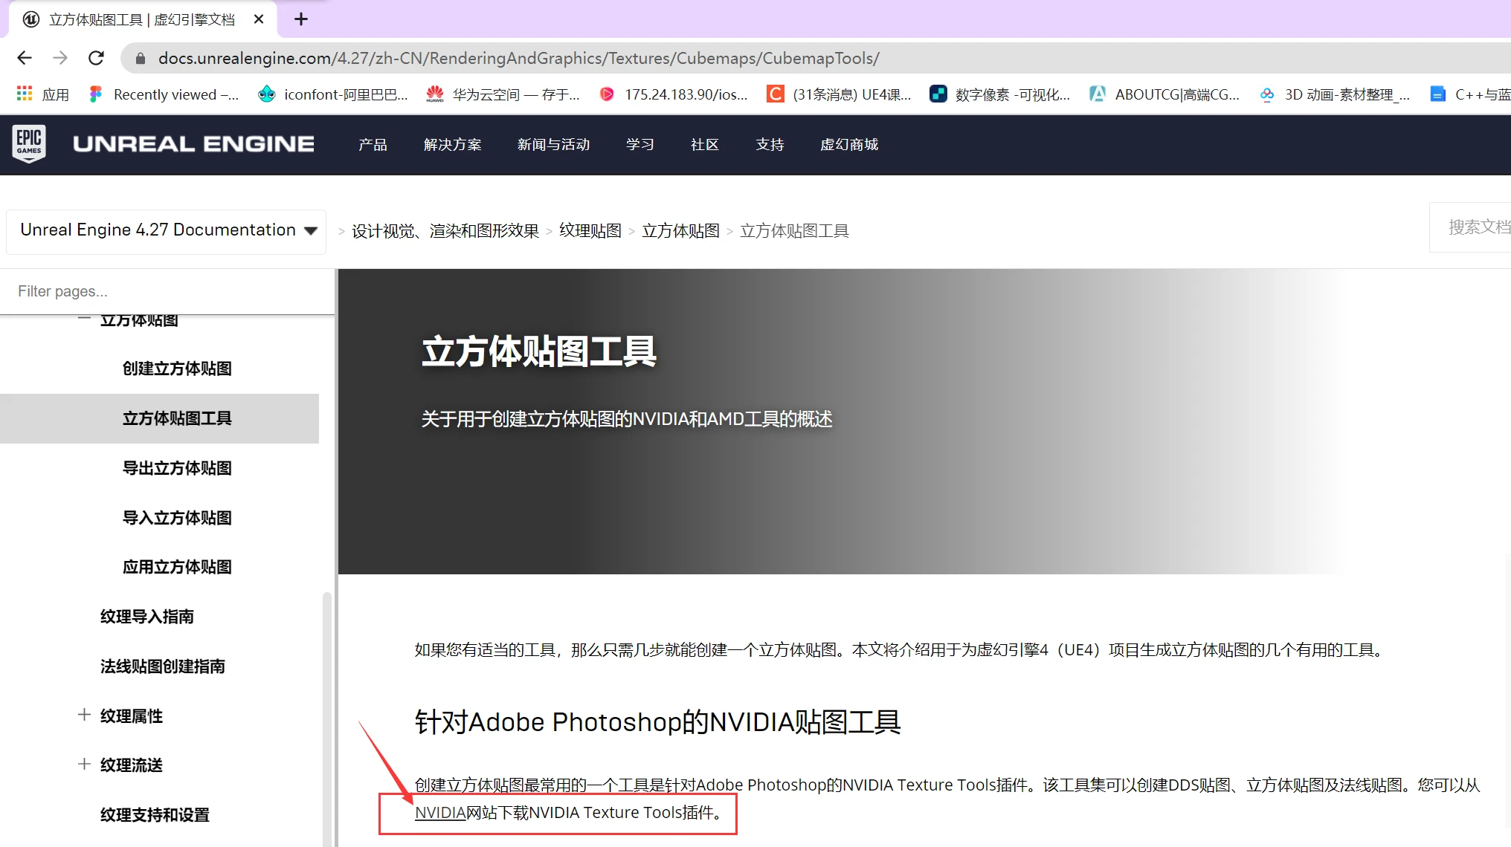
Task: Open 创建立方体贴图 in the sidebar
Action: tap(177, 369)
